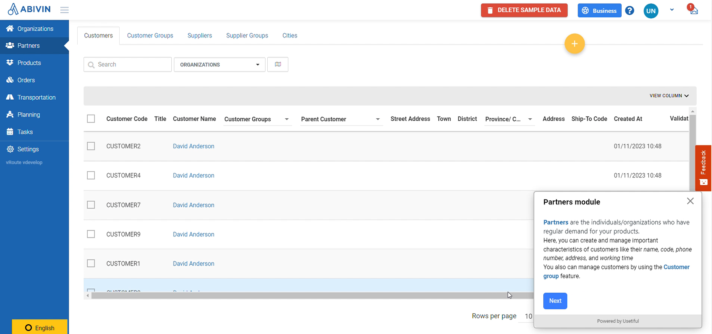This screenshot has width=712, height=334.
Task: Click the Abivin logo
Action: point(29,9)
